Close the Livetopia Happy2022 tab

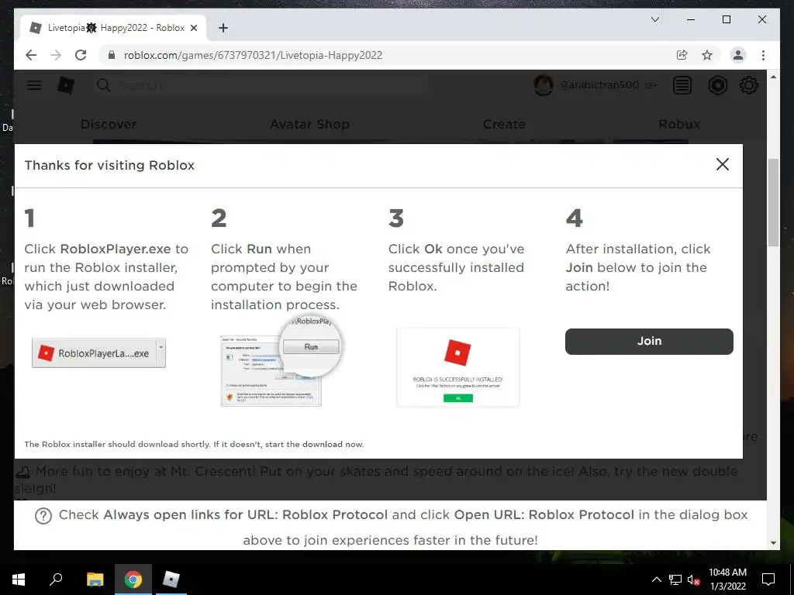point(193,29)
